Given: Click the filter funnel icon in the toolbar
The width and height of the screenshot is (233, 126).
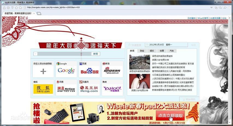Looking at the screenshot, I should click(x=13, y=8).
